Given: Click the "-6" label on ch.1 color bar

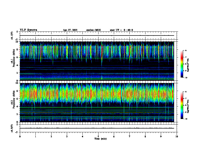Looking at the screenshot, I should [185, 50].
